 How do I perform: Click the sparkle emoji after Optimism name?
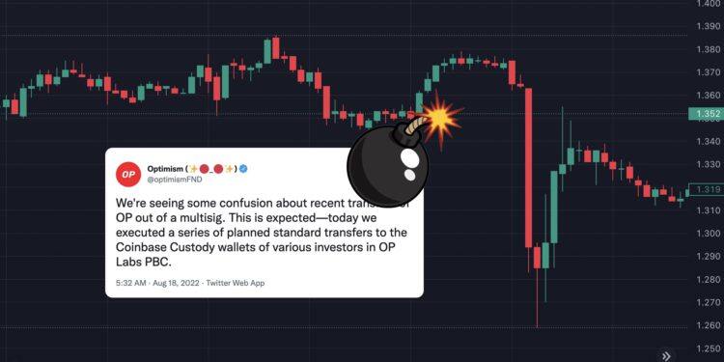click(194, 169)
